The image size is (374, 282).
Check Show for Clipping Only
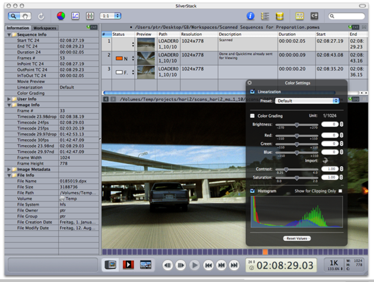[339, 191]
